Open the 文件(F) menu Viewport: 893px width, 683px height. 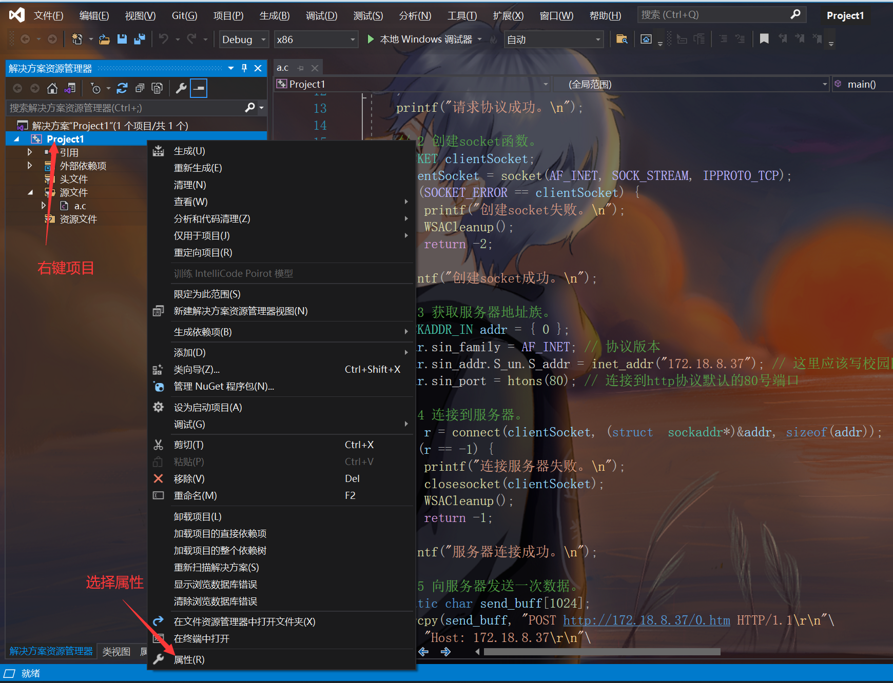[x=48, y=15]
